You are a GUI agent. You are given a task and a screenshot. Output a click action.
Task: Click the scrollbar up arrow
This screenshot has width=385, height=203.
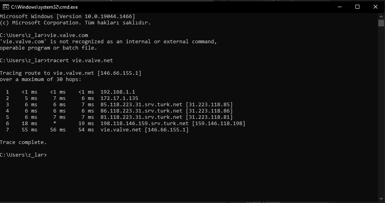point(381,17)
